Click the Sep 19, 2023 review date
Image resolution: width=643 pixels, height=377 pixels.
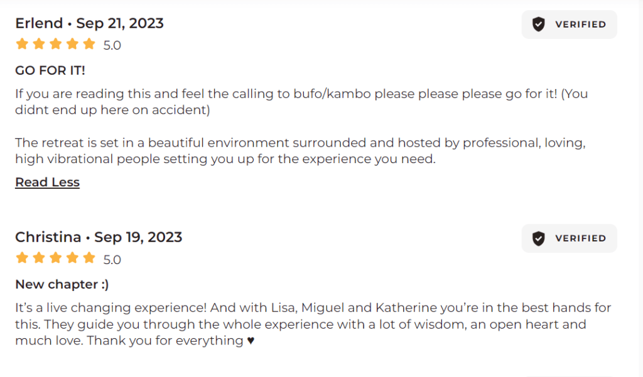[138, 238]
